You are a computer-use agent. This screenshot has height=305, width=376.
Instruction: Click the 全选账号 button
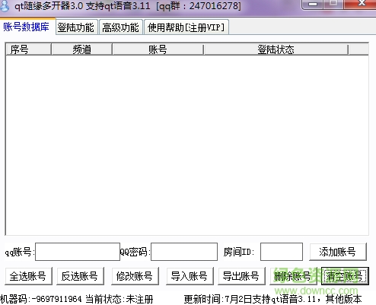[x=28, y=276]
